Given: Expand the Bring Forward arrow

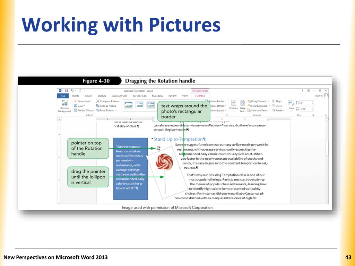Looking at the screenshot, I should [269, 101].
